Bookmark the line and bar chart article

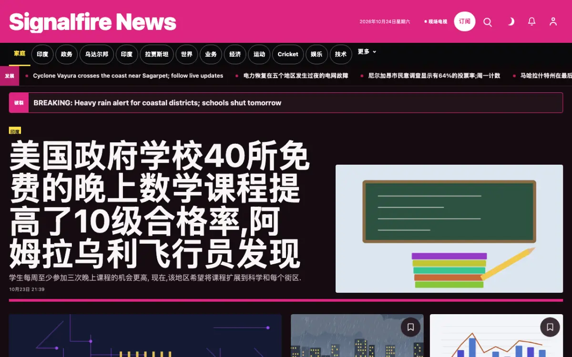click(x=550, y=327)
